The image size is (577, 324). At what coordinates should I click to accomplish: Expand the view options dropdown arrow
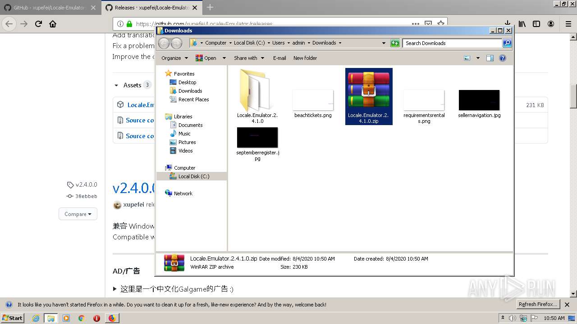(x=478, y=58)
